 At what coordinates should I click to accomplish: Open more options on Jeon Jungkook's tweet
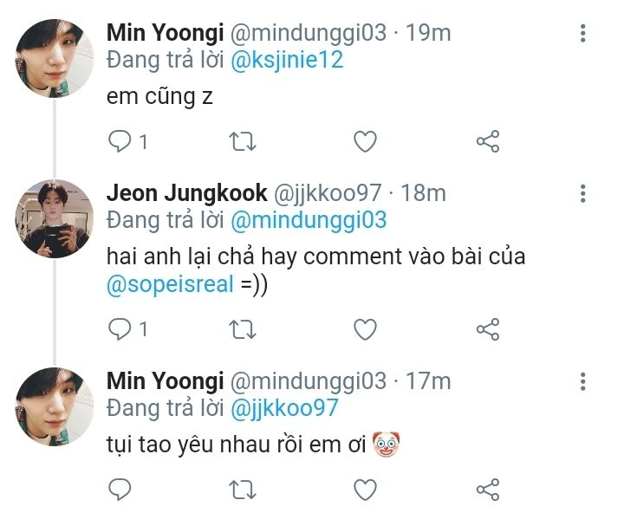pyautogui.click(x=582, y=193)
